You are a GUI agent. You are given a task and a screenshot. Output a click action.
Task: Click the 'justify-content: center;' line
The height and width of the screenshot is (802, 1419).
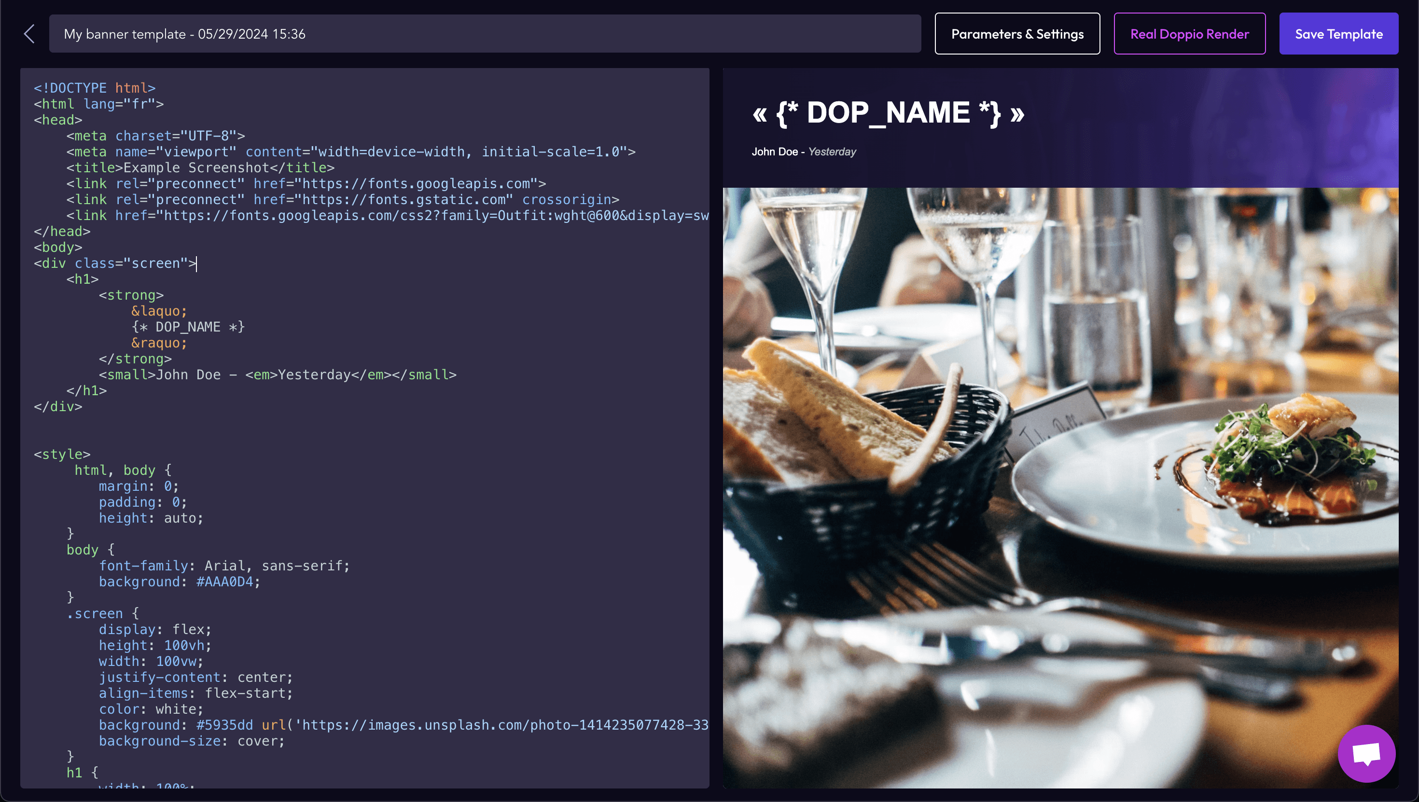click(x=196, y=678)
